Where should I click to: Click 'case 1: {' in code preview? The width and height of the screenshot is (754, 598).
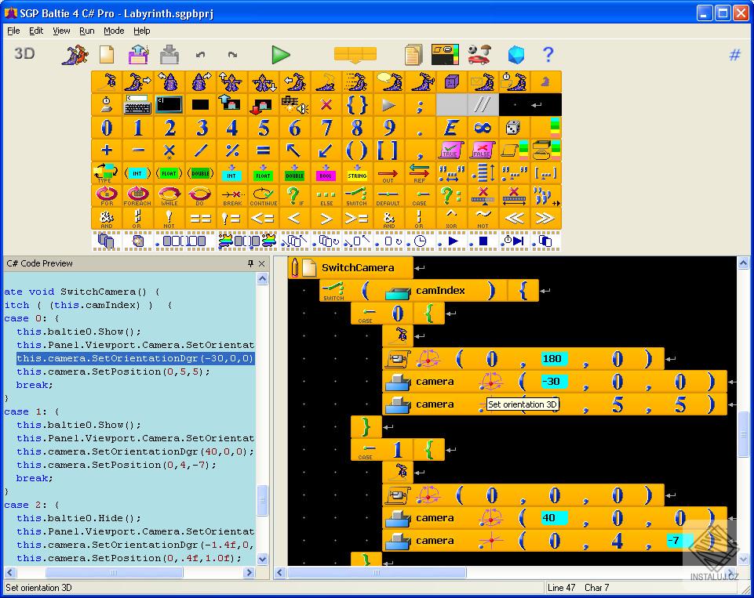(31, 411)
